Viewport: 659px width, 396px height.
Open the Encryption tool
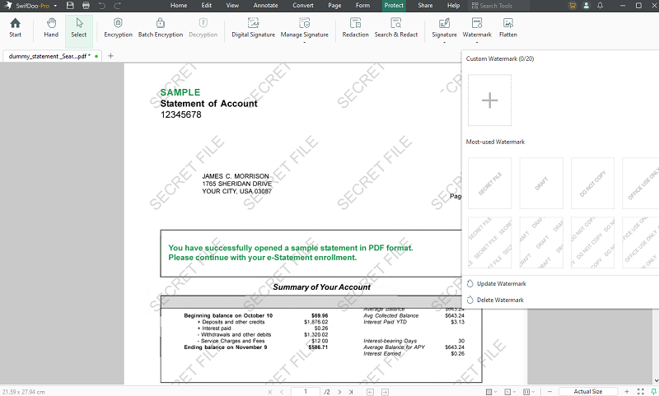[118, 28]
